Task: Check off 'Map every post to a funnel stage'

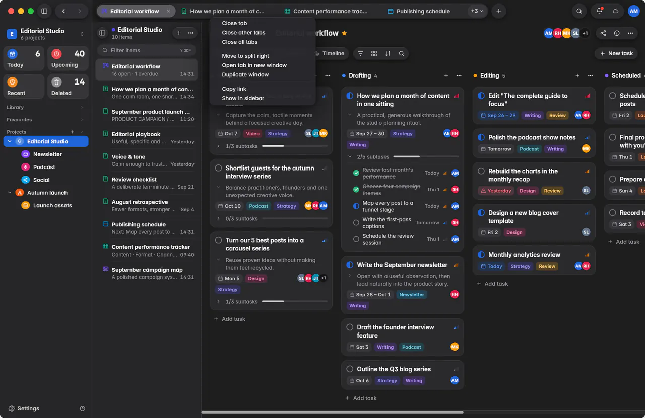Action: coord(356,206)
